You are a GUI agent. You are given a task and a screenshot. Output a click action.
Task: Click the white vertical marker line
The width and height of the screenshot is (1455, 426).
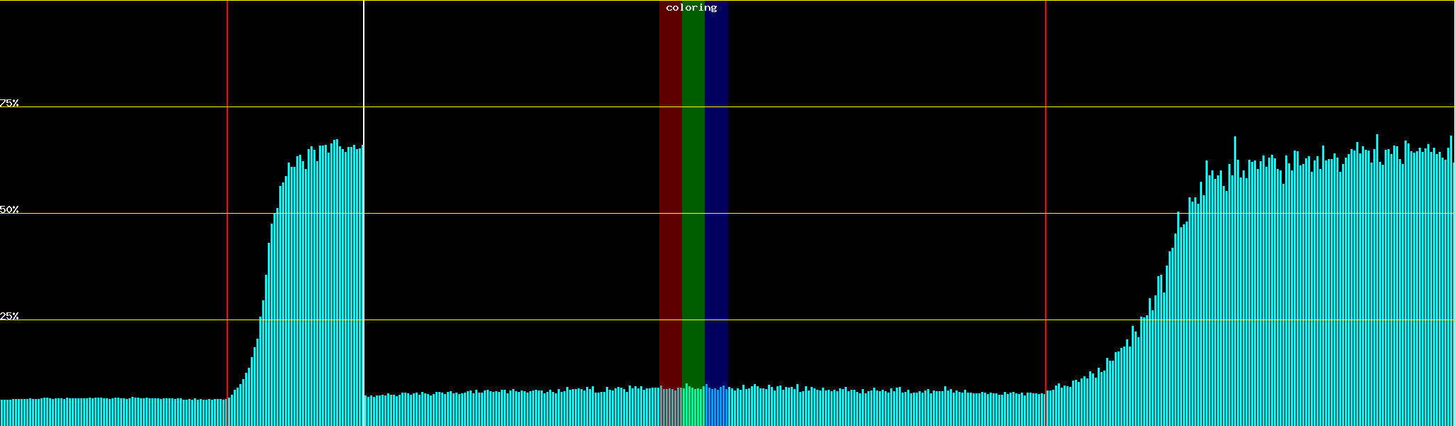pyautogui.click(x=364, y=71)
